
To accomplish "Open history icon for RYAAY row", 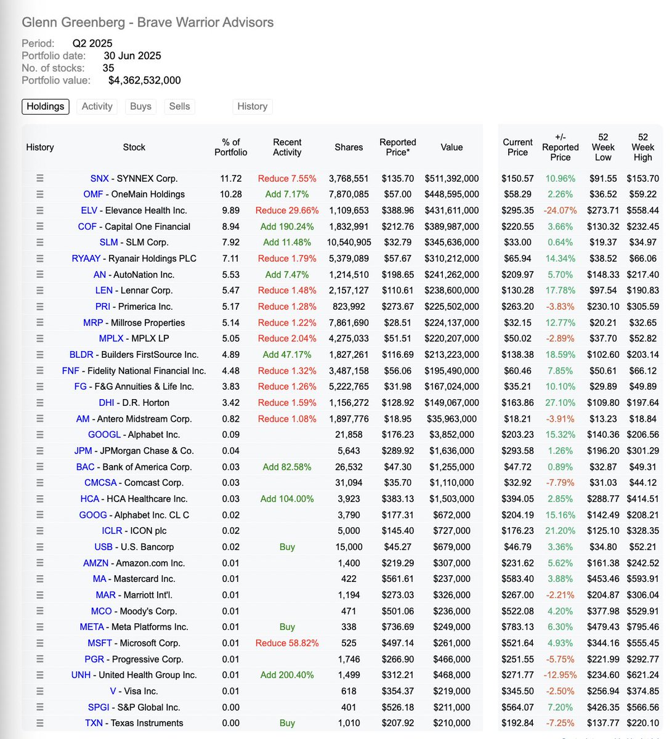I will click(40, 259).
